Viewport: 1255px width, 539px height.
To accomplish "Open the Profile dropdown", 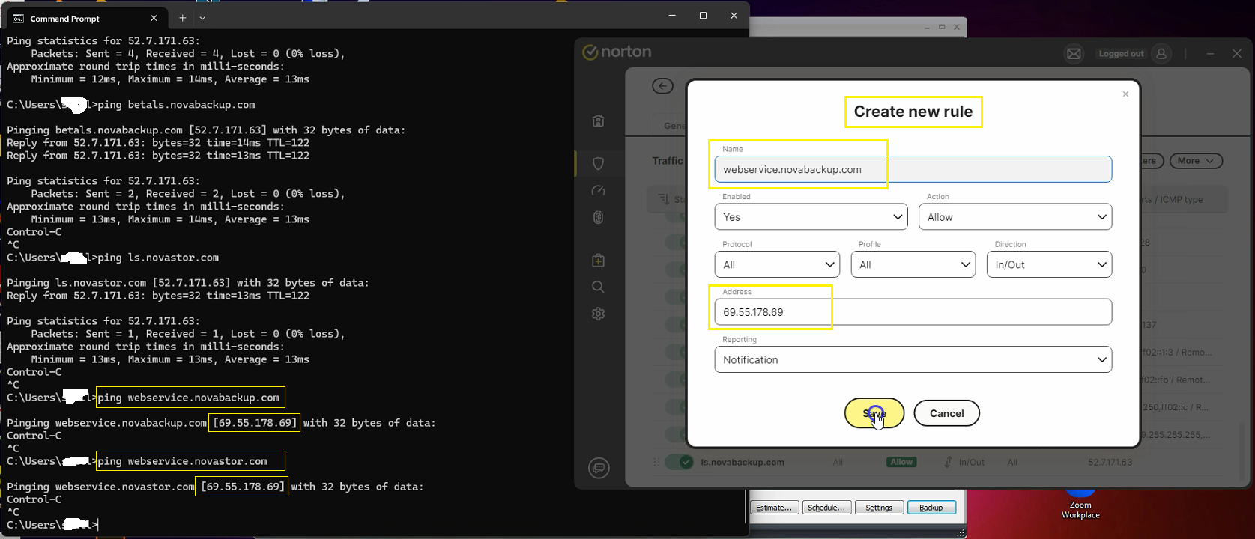I will (913, 264).
